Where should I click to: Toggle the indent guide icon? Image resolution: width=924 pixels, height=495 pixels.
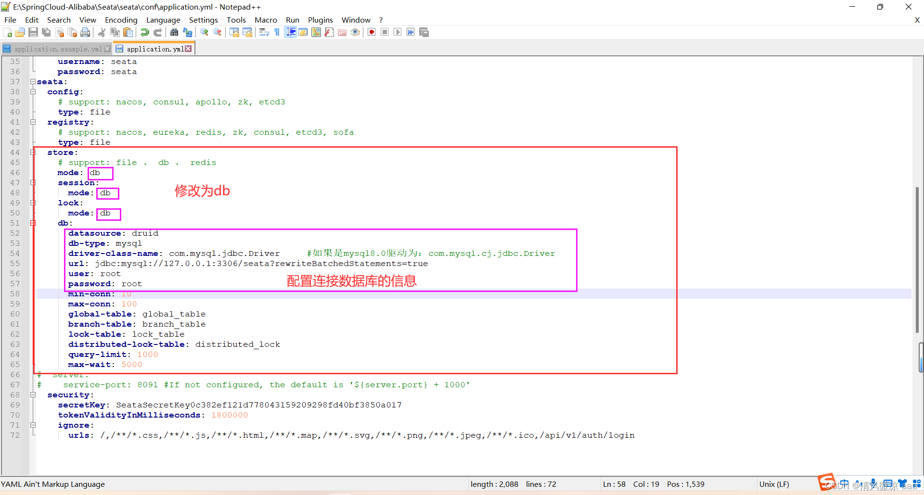tap(290, 32)
